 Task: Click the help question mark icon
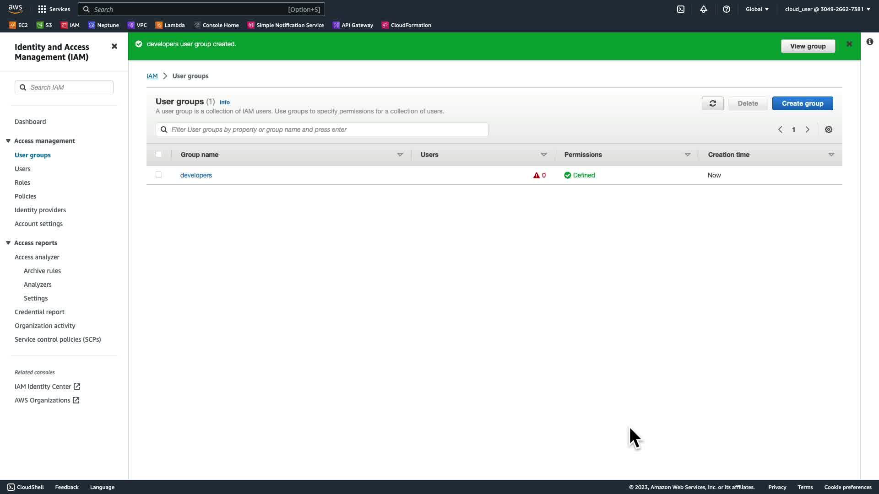(x=727, y=9)
